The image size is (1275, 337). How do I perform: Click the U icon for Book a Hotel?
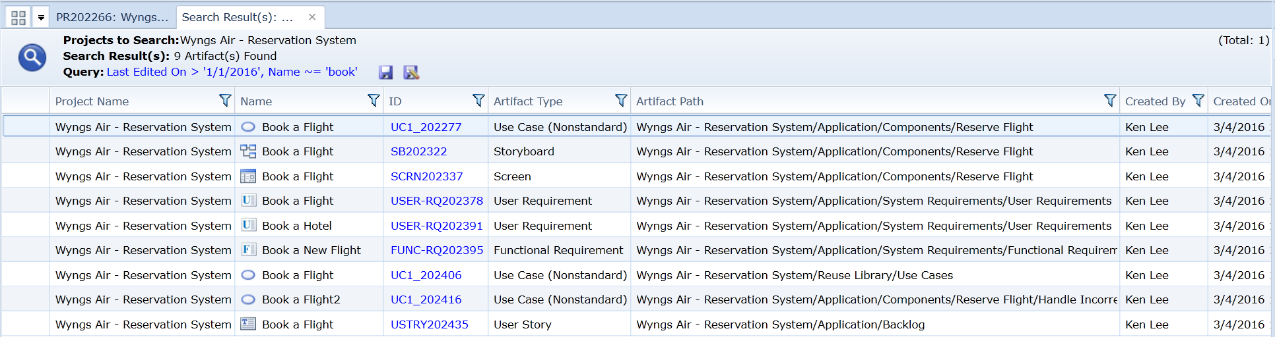point(248,225)
